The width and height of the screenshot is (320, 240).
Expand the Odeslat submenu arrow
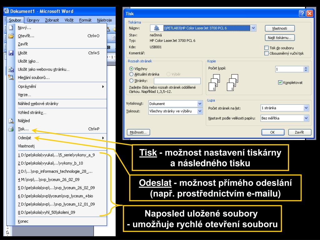click(103, 138)
